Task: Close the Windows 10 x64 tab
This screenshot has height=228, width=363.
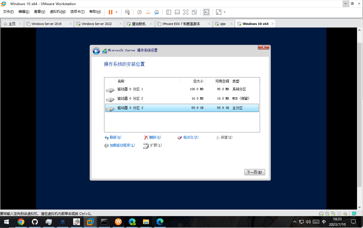Action: click(273, 24)
